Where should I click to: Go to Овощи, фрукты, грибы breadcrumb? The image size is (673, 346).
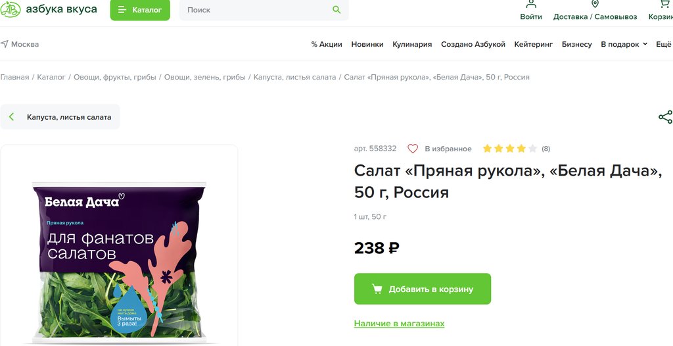click(115, 77)
